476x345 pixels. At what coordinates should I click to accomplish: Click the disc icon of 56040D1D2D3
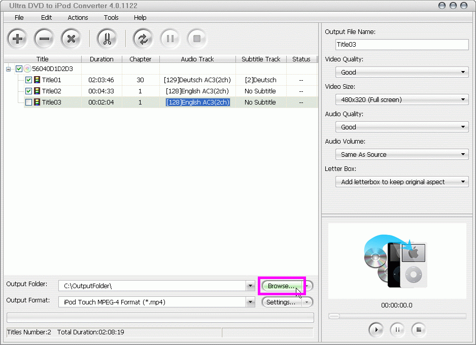[x=27, y=69]
